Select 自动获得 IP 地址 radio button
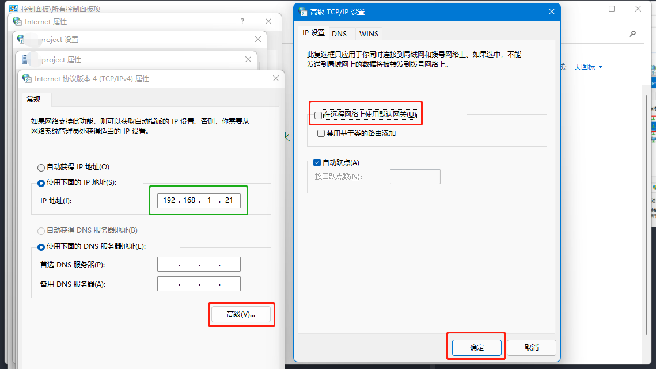The image size is (656, 369). coord(41,168)
